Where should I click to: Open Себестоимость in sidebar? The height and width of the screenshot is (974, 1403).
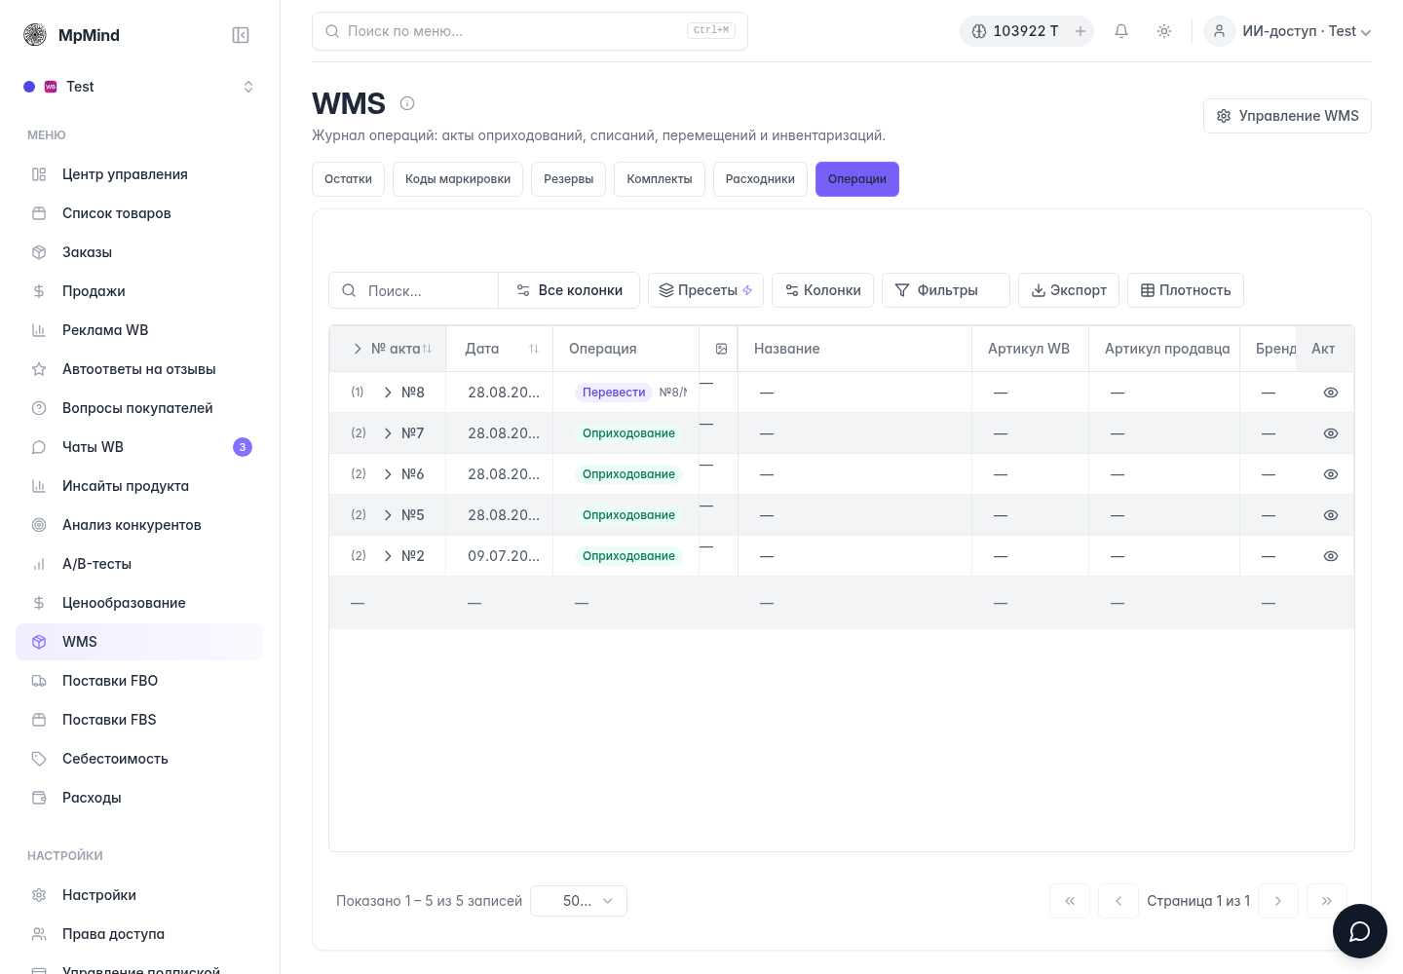139,759
